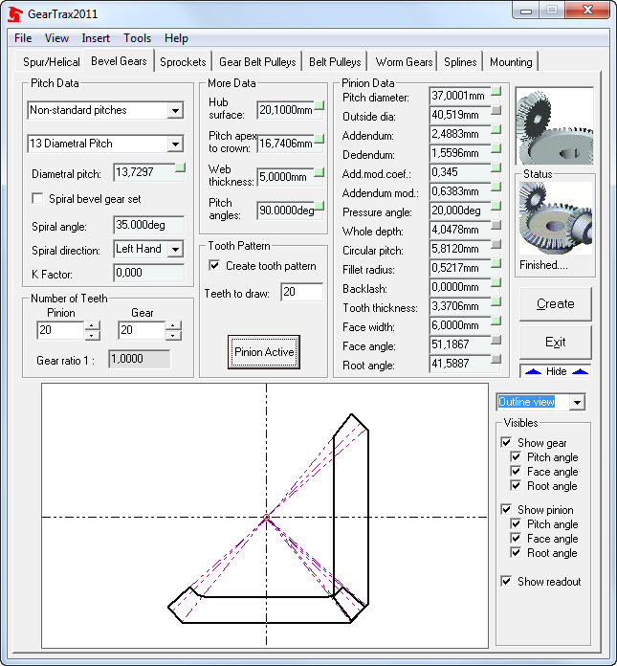Toggle gear Root angle visibility
The image size is (617, 666).
pyautogui.click(x=516, y=485)
